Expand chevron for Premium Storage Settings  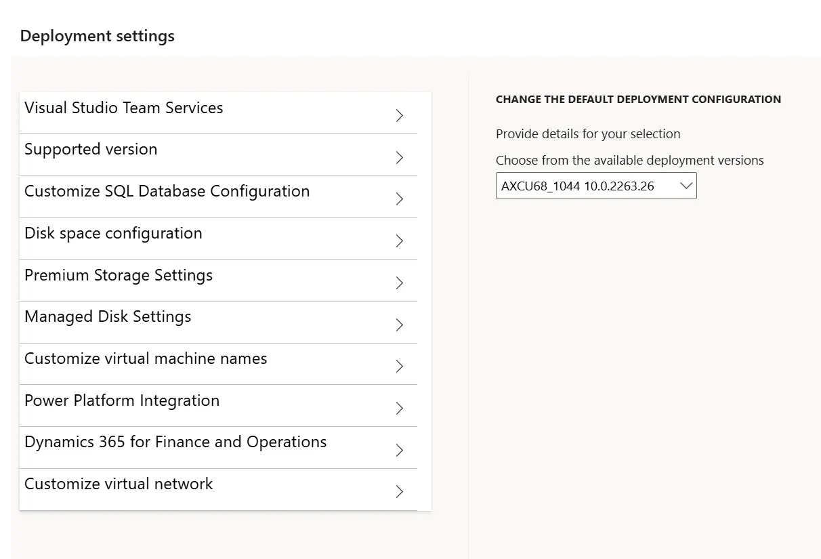400,283
